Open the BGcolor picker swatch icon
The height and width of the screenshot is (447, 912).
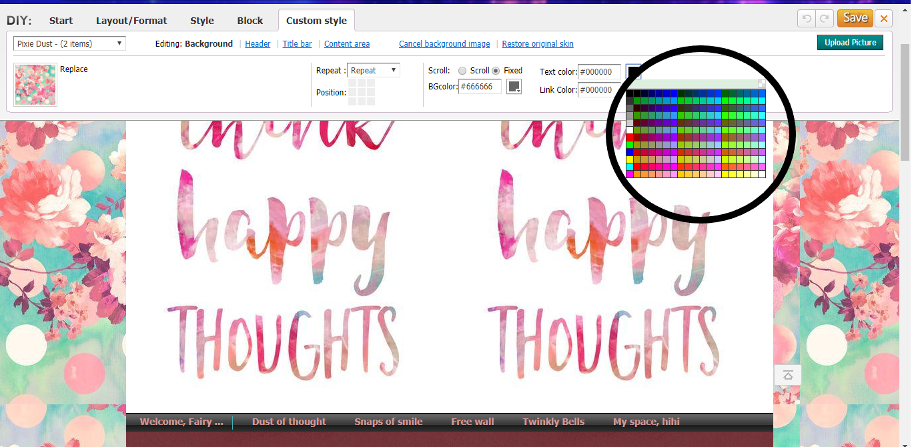click(x=514, y=87)
